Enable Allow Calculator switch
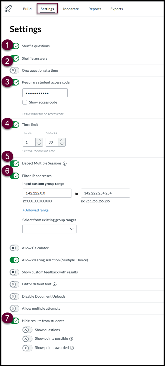This screenshot has width=165, height=366. point(14,248)
